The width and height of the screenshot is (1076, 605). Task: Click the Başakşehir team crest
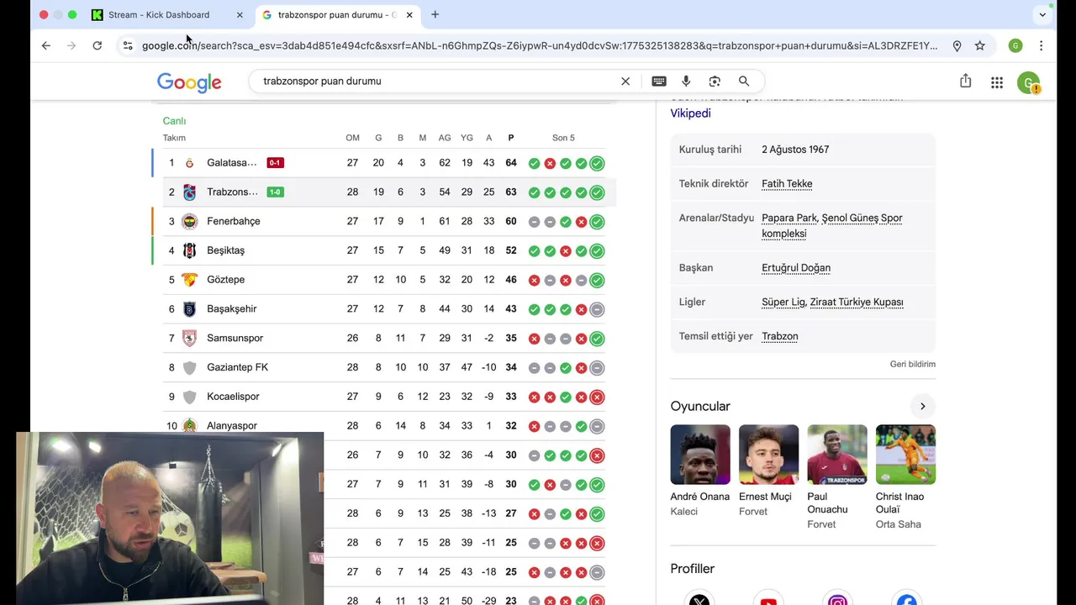189,309
